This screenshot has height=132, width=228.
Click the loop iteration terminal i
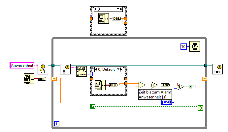point(57,124)
